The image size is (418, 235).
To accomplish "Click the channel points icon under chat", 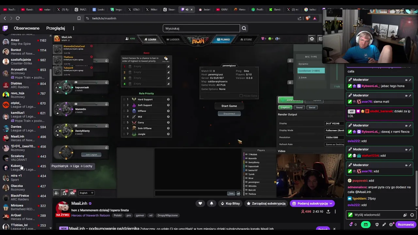I will 351,225.
